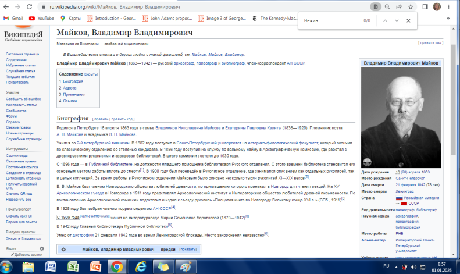Open the Gmail bookmark
The image size is (460, 274).
point(13,18)
